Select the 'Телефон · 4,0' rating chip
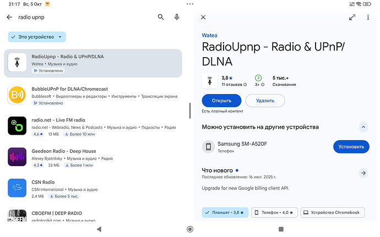The width and height of the screenshot is (380, 237). (274, 213)
